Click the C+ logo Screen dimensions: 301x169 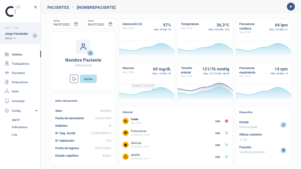[x=12, y=11]
